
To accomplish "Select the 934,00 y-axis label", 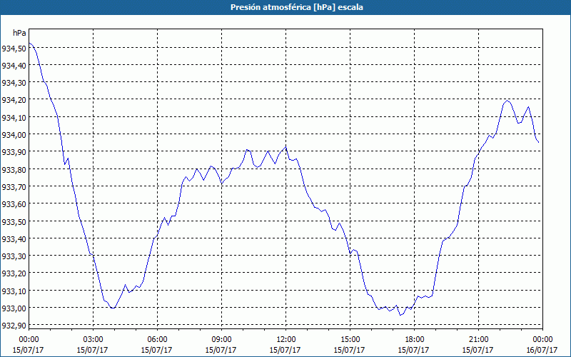I will pyautogui.click(x=14, y=135).
